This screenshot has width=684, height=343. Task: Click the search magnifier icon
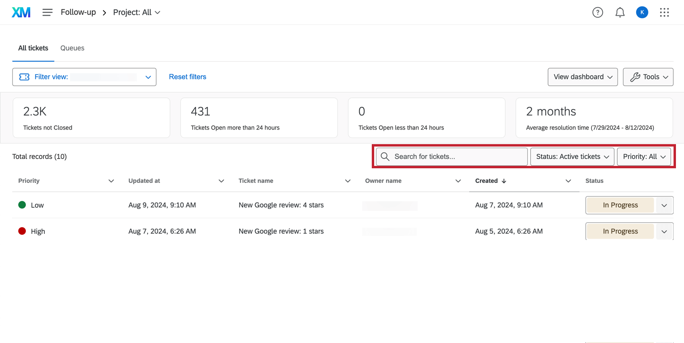[385, 157]
